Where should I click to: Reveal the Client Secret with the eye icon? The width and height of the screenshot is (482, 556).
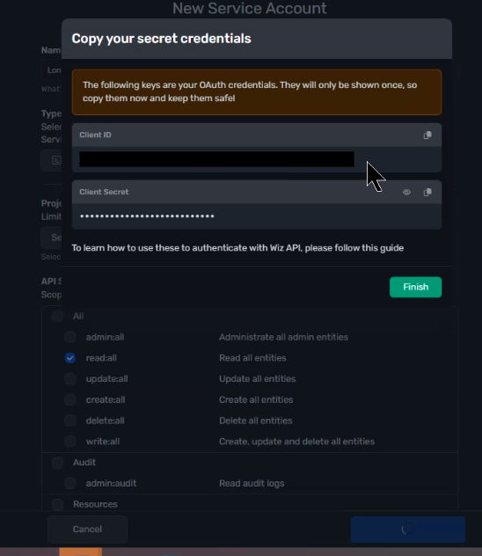point(406,192)
